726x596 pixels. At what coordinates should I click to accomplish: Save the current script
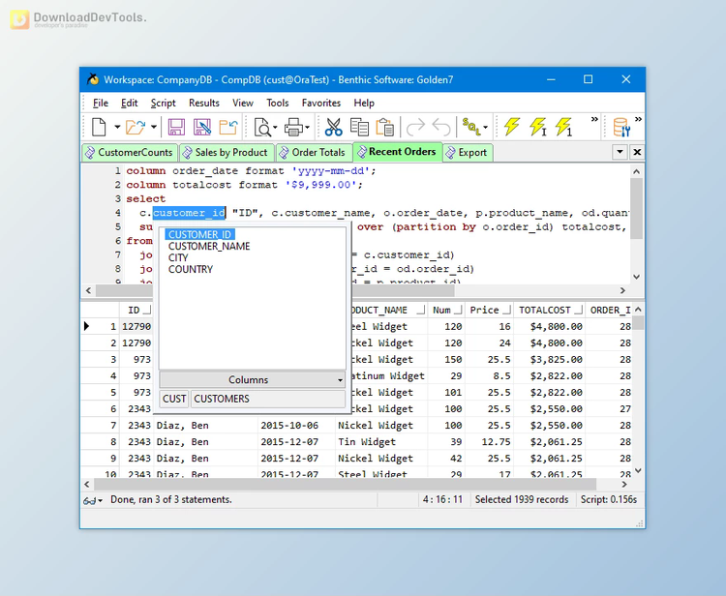coord(176,127)
